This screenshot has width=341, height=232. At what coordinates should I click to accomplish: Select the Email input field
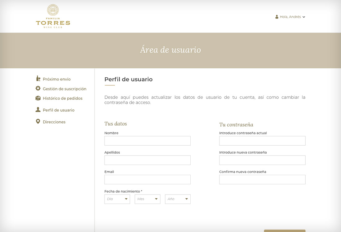147,179
